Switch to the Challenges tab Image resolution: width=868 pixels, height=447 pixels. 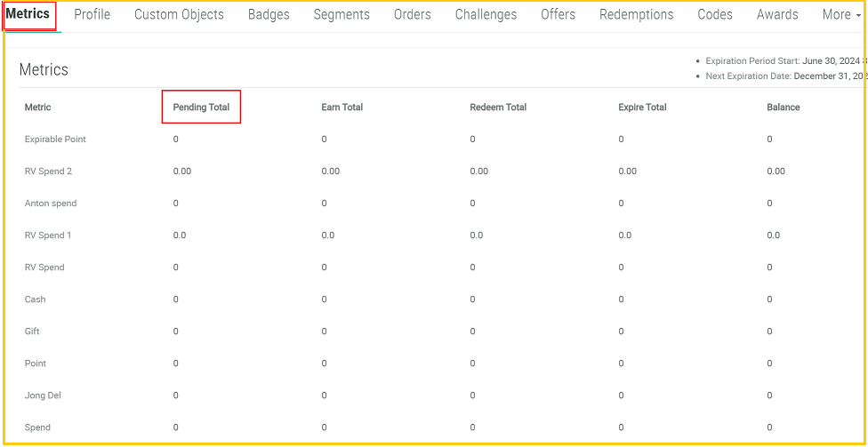pos(486,14)
